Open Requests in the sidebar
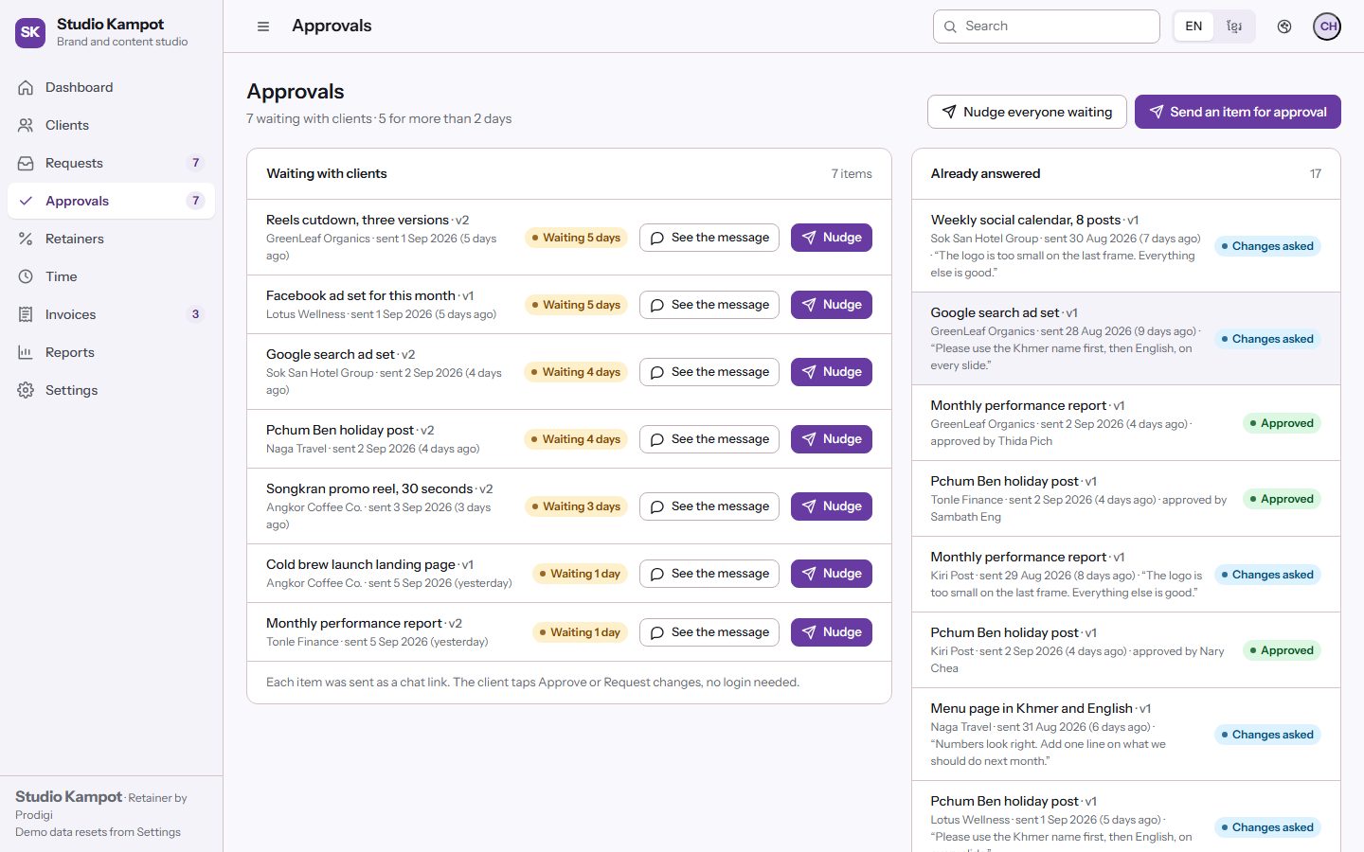Viewport: 1364px width, 852px height. pyautogui.click(x=111, y=163)
